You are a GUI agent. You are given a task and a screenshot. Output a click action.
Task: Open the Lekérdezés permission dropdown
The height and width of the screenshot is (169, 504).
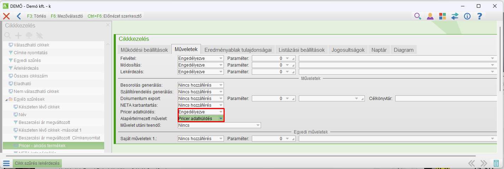pyautogui.click(x=201, y=72)
